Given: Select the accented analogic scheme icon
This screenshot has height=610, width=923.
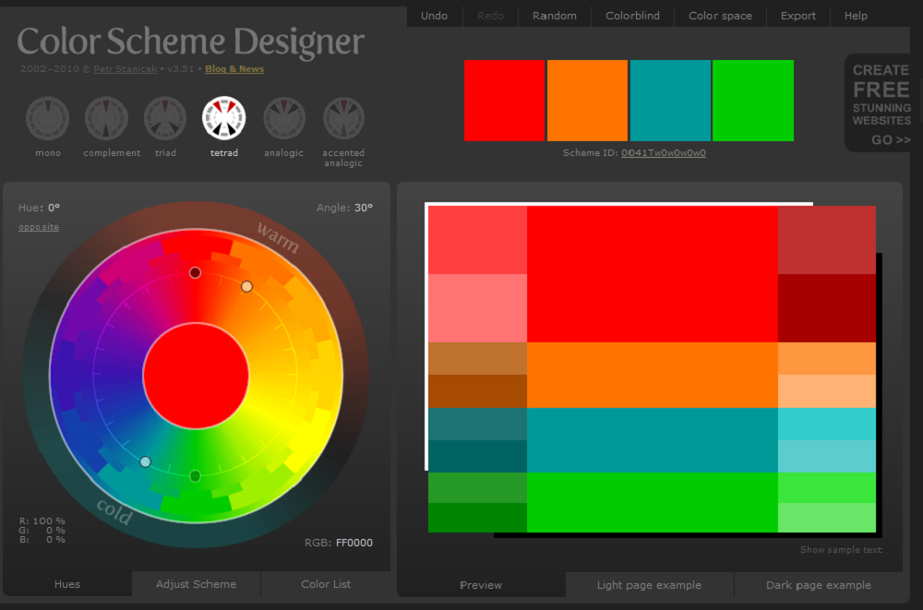Looking at the screenshot, I should coord(343,119).
